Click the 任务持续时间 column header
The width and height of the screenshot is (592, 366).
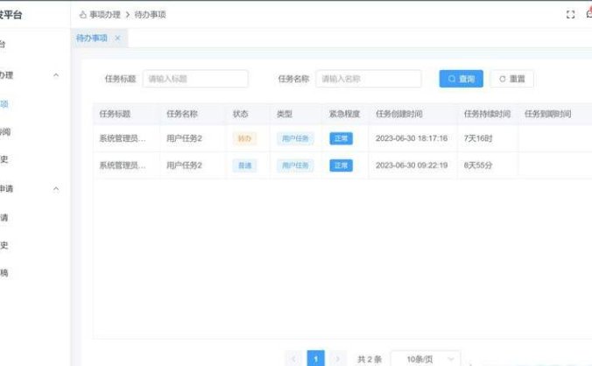(x=487, y=114)
